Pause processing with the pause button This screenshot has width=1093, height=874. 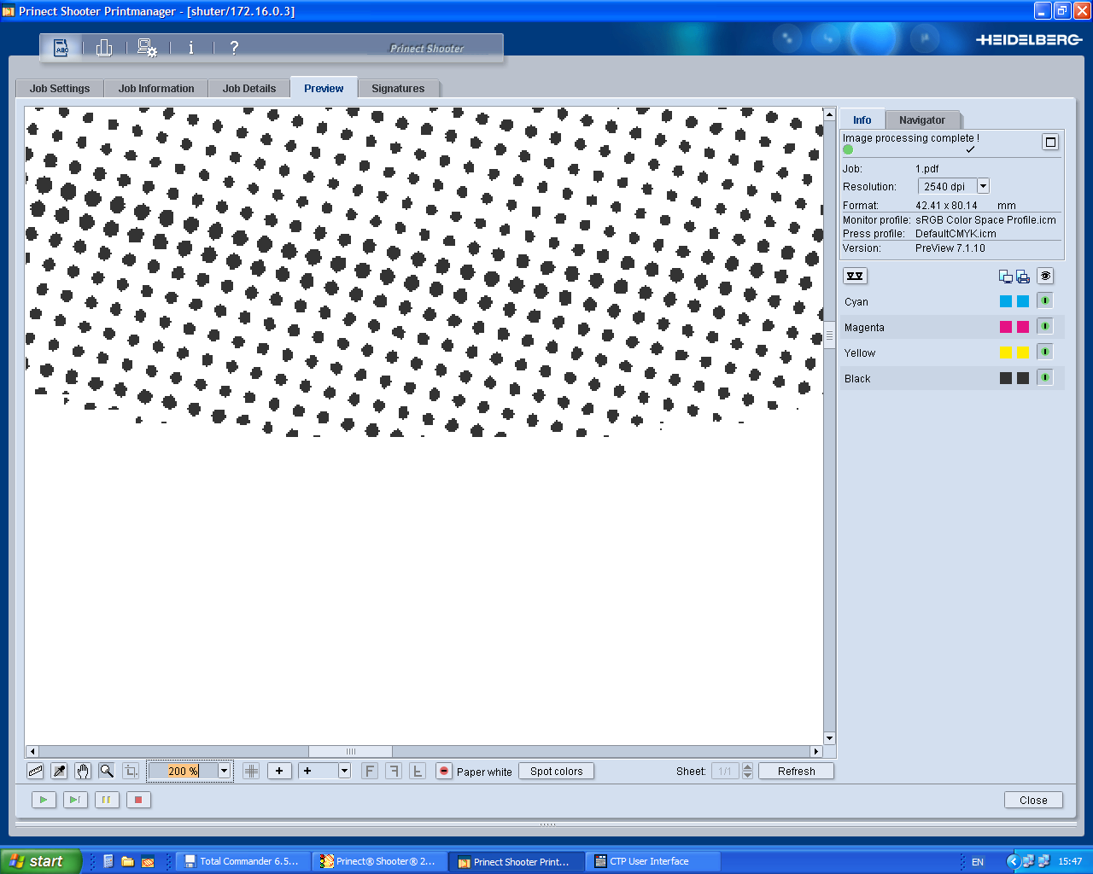(x=107, y=800)
